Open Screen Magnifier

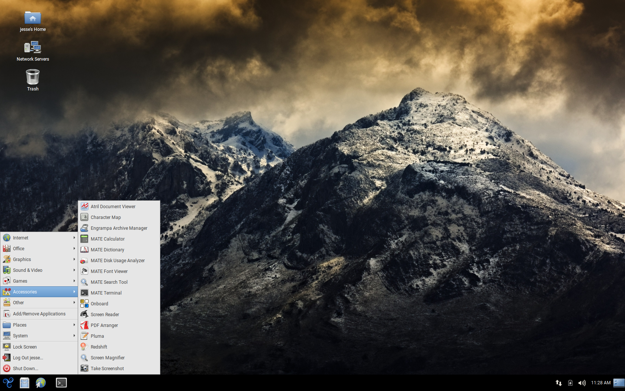[x=119, y=358]
